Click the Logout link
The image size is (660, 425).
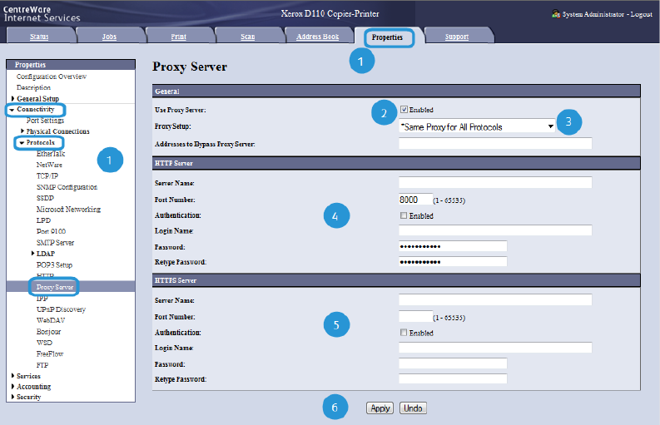click(642, 14)
